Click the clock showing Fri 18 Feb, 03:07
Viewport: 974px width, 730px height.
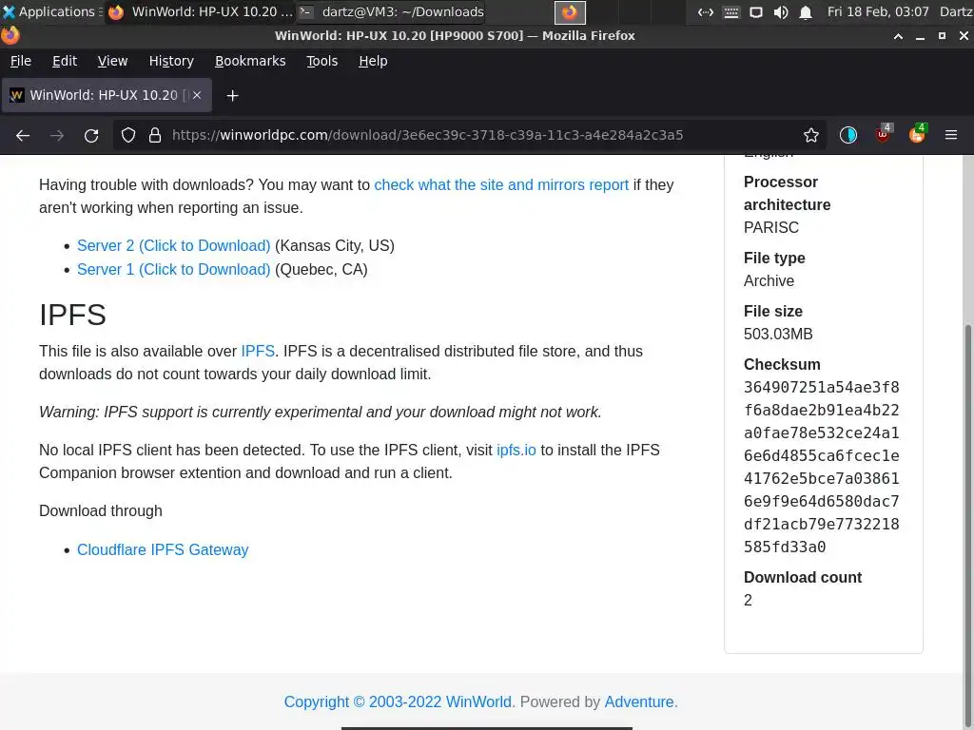click(x=878, y=11)
